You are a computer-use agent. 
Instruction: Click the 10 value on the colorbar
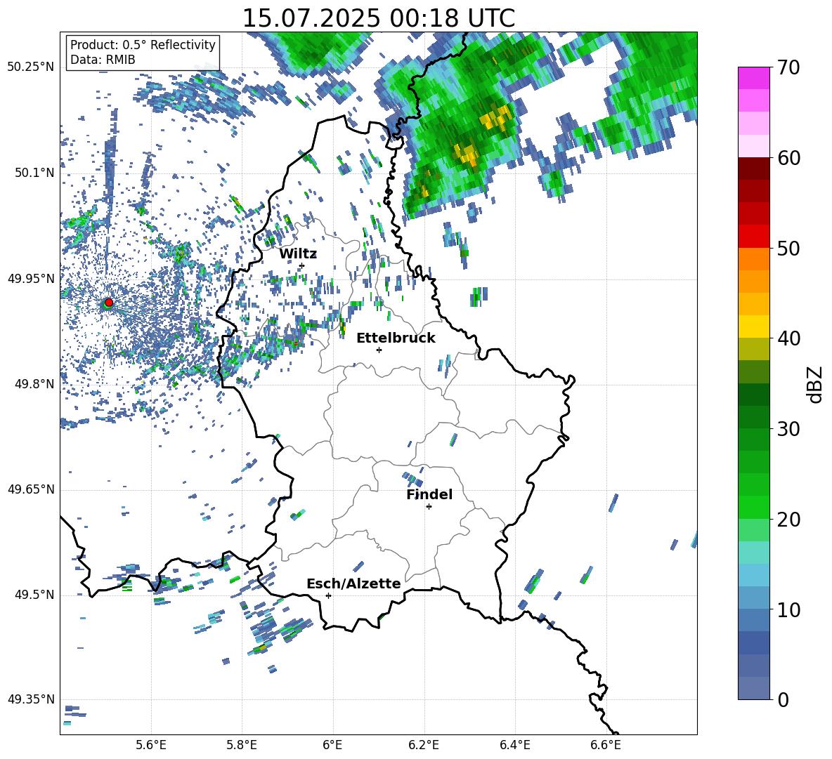pos(788,609)
